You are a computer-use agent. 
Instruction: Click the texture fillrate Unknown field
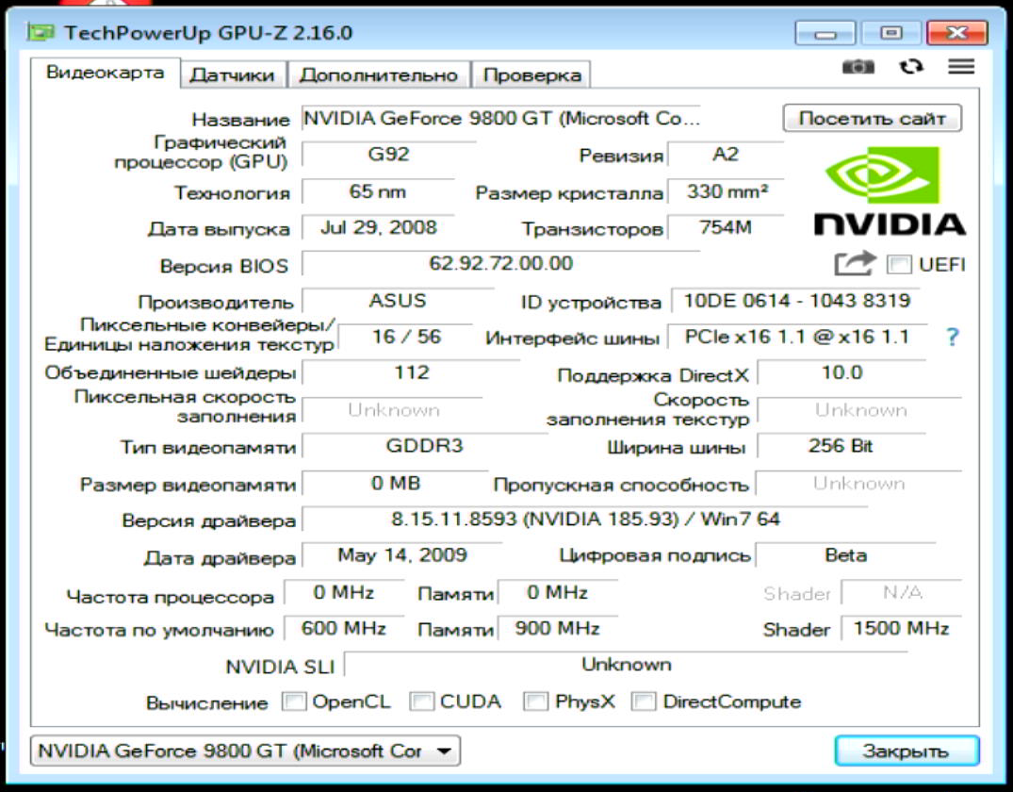tap(860, 410)
